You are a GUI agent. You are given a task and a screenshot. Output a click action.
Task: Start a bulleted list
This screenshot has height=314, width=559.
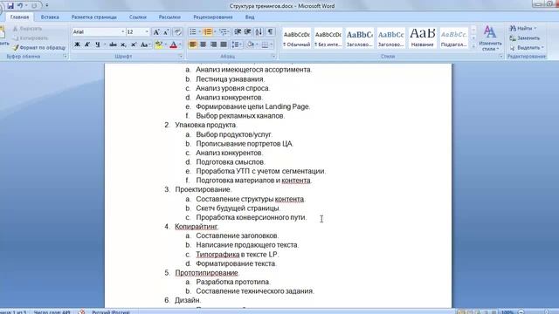point(192,32)
